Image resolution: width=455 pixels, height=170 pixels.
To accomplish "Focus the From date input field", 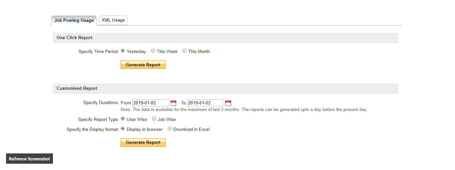I will [151, 103].
